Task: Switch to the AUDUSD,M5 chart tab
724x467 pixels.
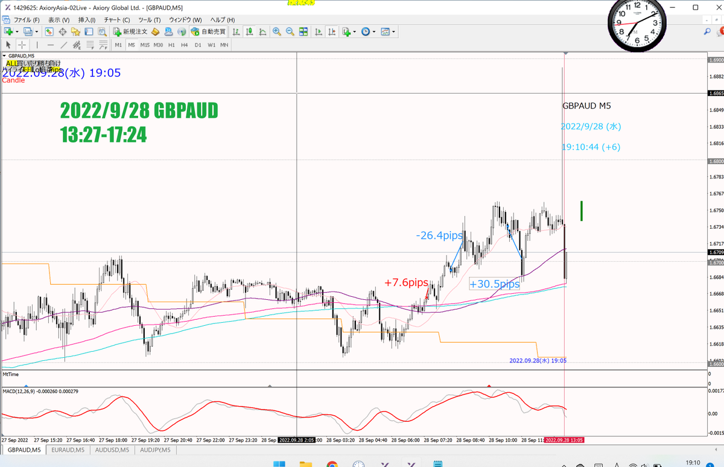Action: point(111,450)
